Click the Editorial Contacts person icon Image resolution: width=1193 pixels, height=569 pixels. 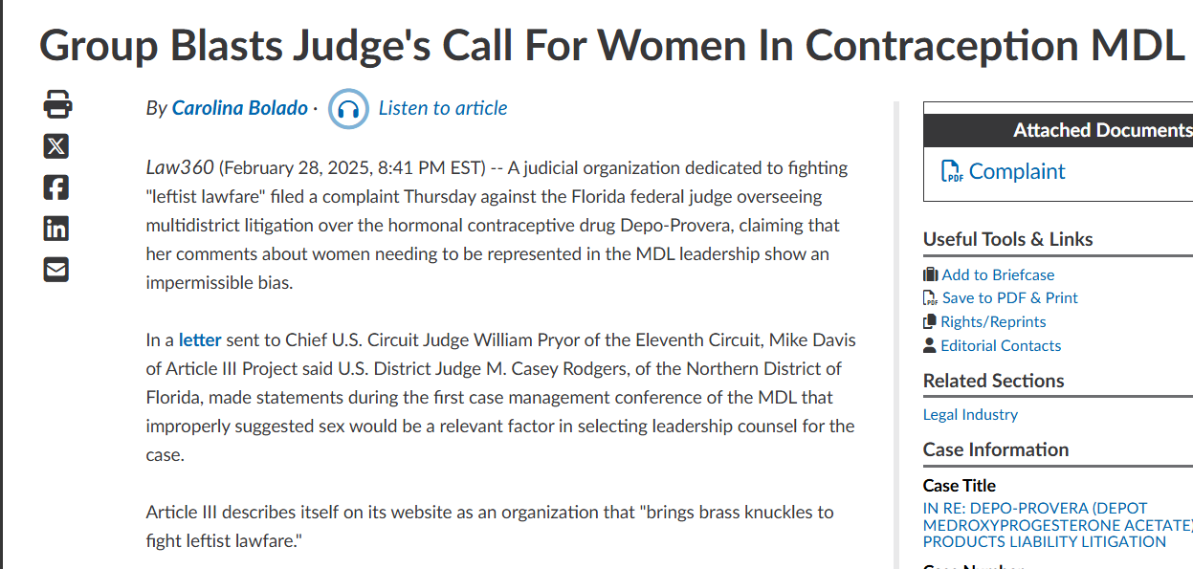pos(930,346)
